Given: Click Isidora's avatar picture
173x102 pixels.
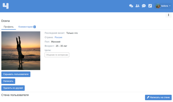Looking at the screenshot, I should pyautogui.click(x=158, y=6).
